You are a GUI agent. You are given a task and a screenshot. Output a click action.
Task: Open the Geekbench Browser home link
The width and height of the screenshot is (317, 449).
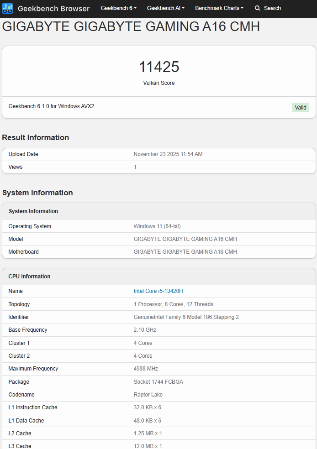tap(53, 9)
